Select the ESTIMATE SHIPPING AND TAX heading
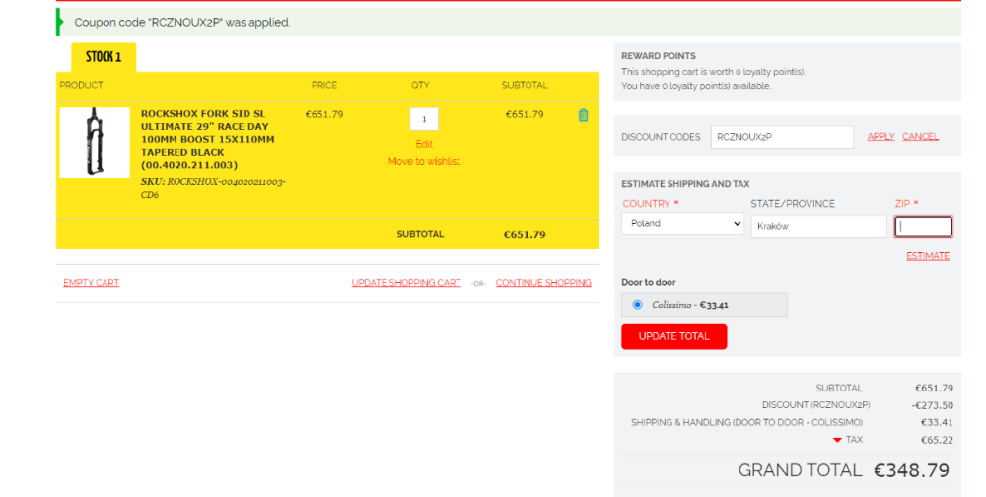This screenshot has width=986, height=497. 685,184
